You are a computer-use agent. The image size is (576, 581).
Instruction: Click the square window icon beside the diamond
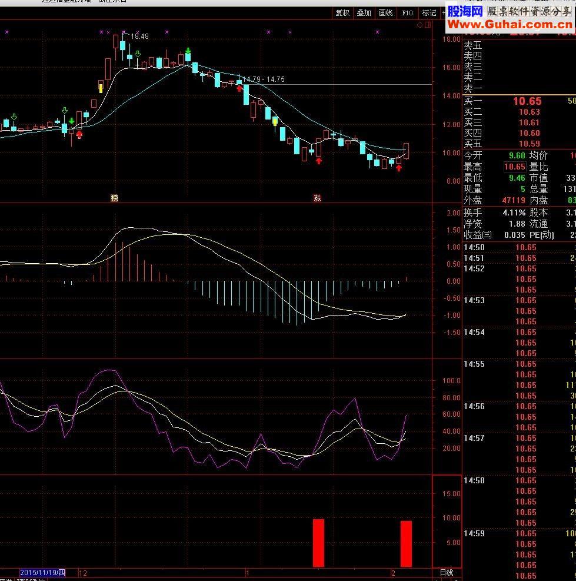click(428, 25)
